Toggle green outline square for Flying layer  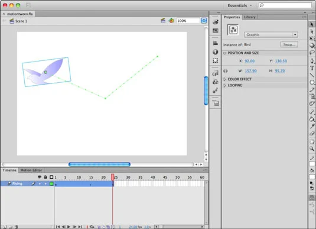(x=51, y=183)
